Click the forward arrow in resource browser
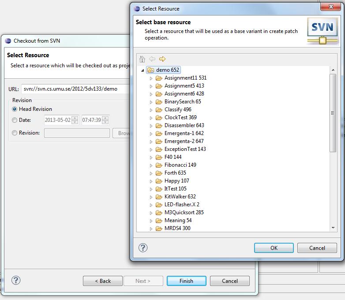Screen dimensions: 345x300 click(162, 59)
